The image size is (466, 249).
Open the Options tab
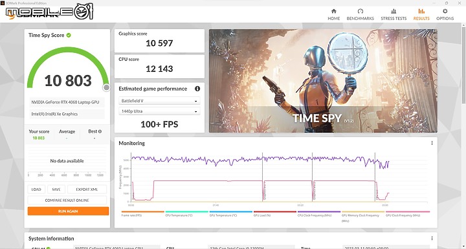point(445,15)
